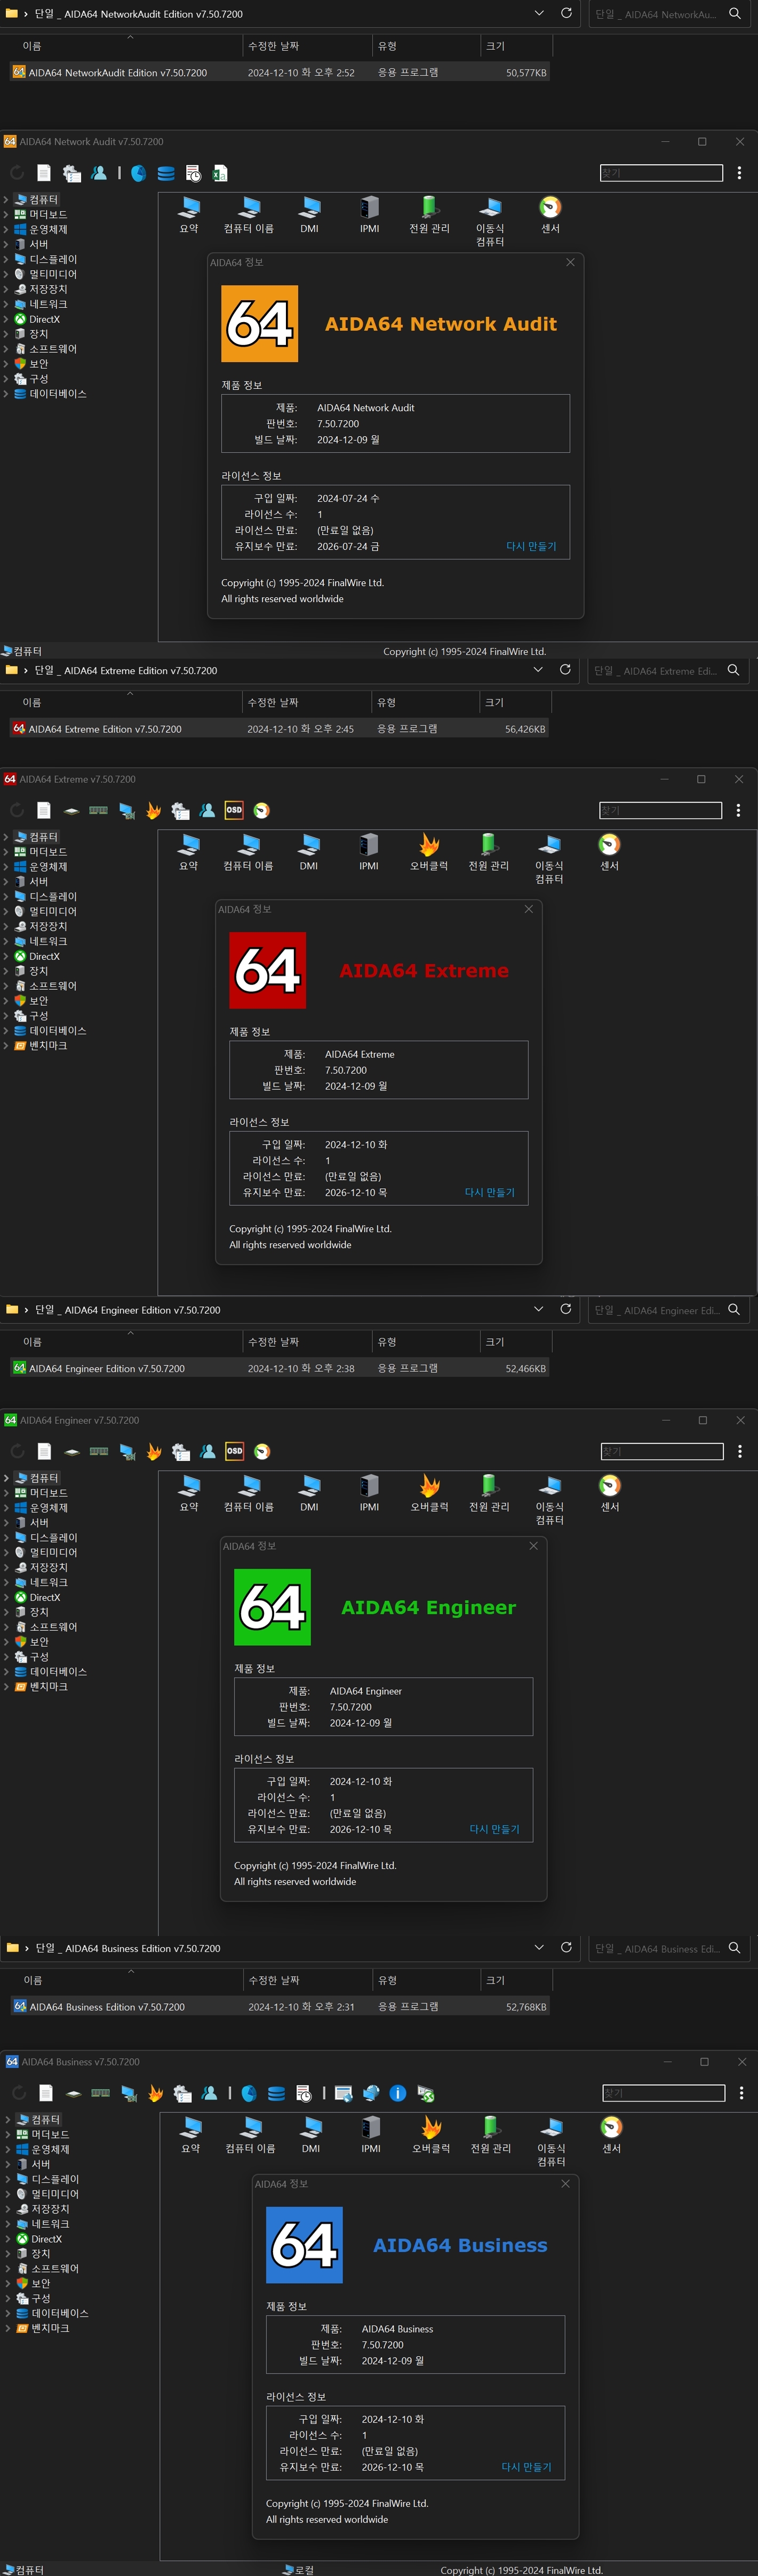Open 요약 icon in the Network Audit window
The image size is (758, 2576).
tap(189, 214)
